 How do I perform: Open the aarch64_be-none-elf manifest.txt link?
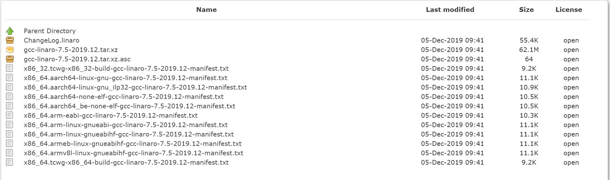129,106
